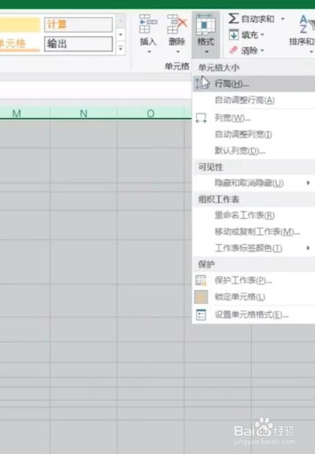Open Hide and Unhide (隐藏和取消隐藏) submenu arrow

(x=308, y=183)
